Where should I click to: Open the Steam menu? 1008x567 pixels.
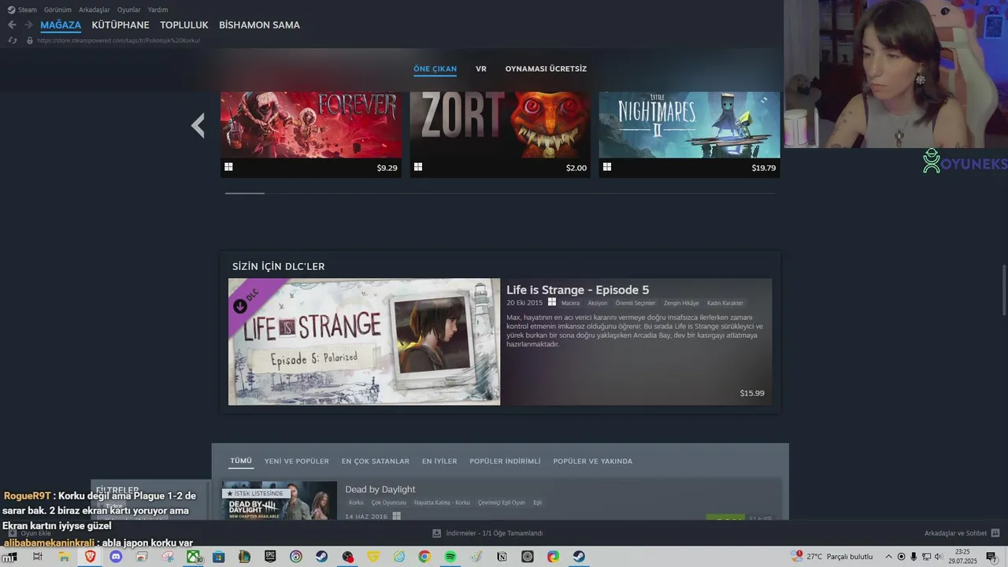(22, 9)
